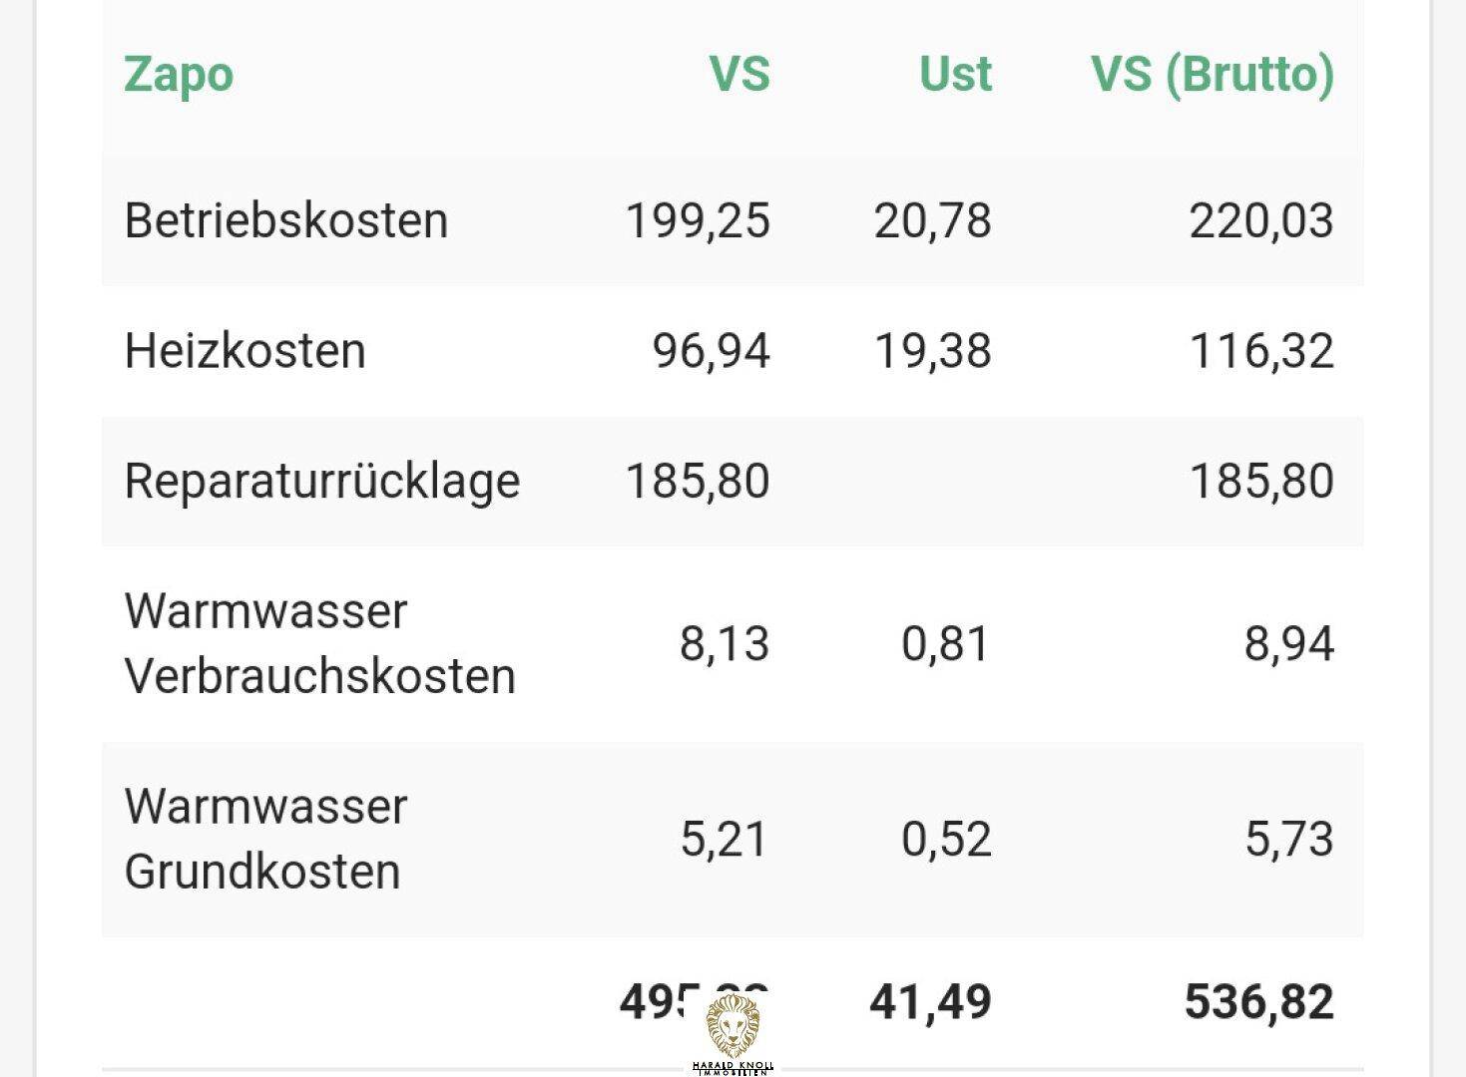Select the Warmwasser Grundkosten label

(x=265, y=839)
